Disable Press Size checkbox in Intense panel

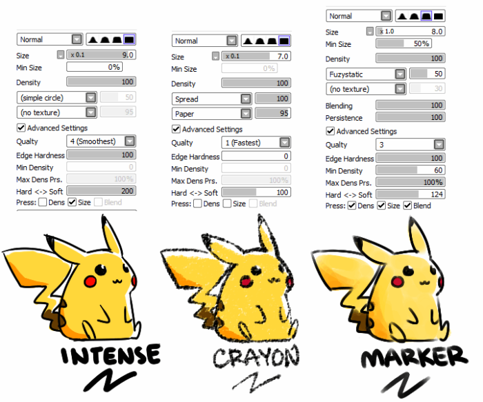72,202
